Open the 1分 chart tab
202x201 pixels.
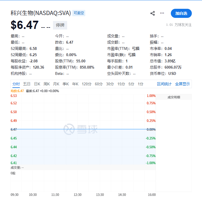tap(141, 84)
